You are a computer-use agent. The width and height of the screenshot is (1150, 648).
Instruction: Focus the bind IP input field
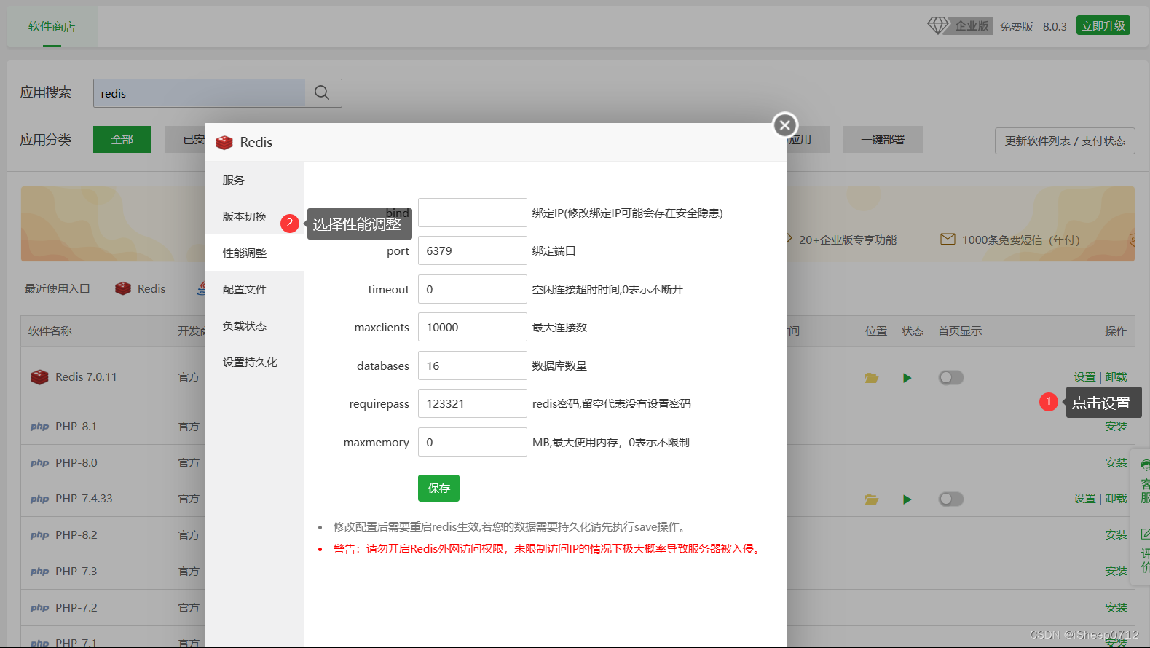(x=473, y=213)
